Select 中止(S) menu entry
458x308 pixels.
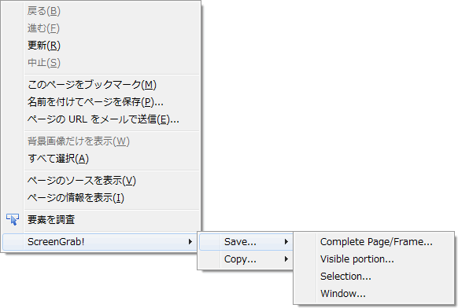101,63
